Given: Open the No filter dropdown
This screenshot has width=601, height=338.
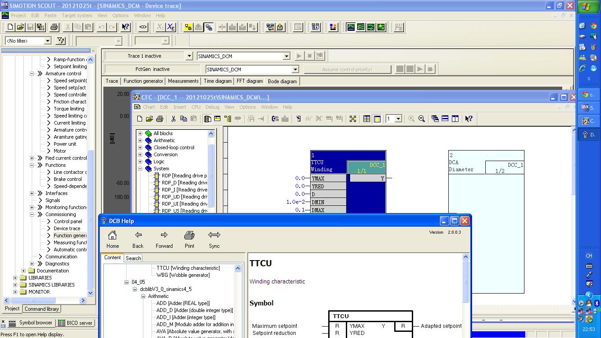Looking at the screenshot, I should (x=48, y=41).
